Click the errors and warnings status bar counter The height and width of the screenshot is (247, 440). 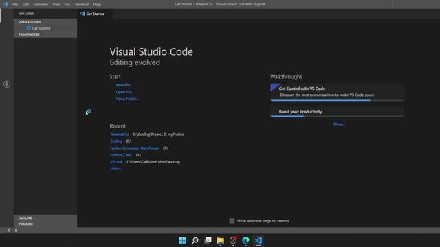[x=12, y=231]
